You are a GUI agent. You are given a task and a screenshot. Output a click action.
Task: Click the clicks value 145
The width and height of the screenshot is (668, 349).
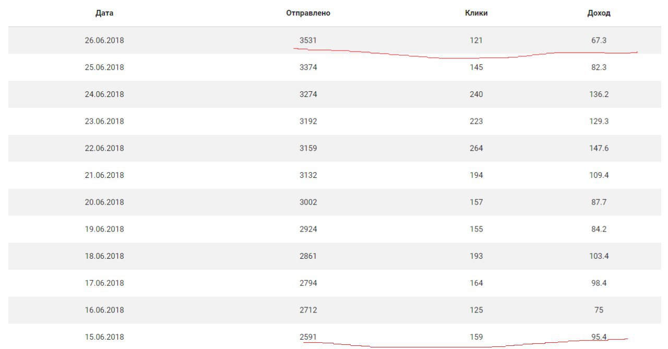pos(476,67)
